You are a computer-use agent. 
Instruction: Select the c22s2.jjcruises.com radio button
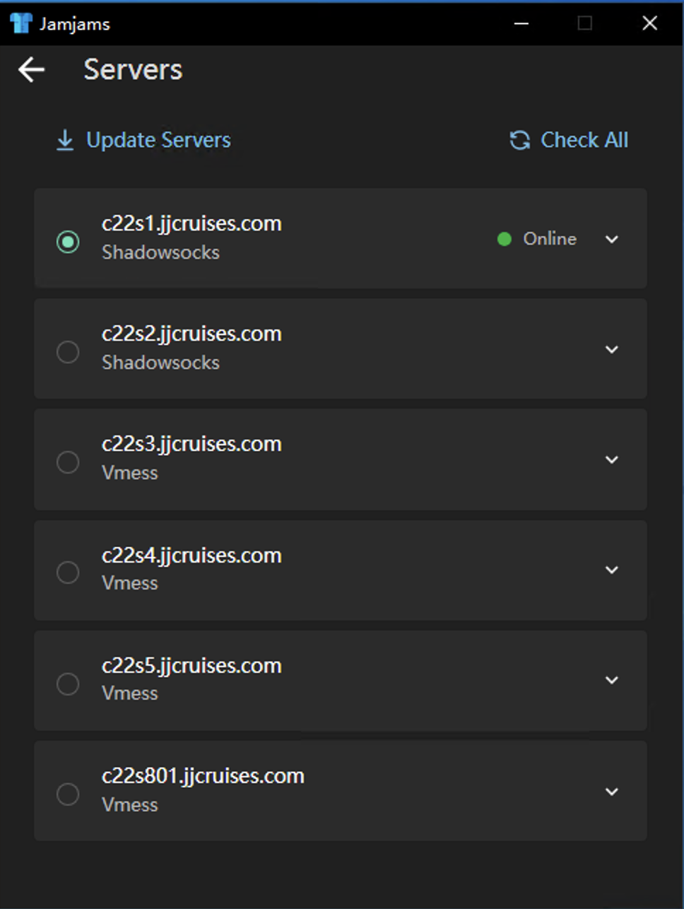pos(68,351)
